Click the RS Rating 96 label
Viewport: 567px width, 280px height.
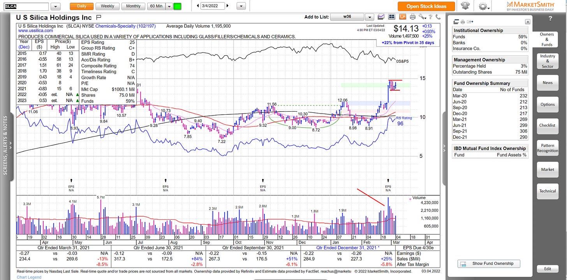[x=404, y=121]
